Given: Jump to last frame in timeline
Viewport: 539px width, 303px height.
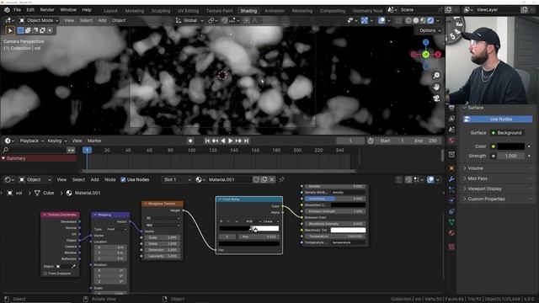Looking at the screenshot, I should coord(246,141).
